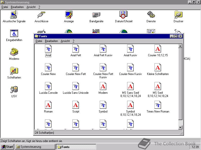Select the Lucida Console font icon

[x=48, y=86]
